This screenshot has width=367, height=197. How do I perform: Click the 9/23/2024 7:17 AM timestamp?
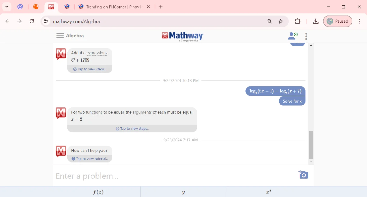coord(181,140)
